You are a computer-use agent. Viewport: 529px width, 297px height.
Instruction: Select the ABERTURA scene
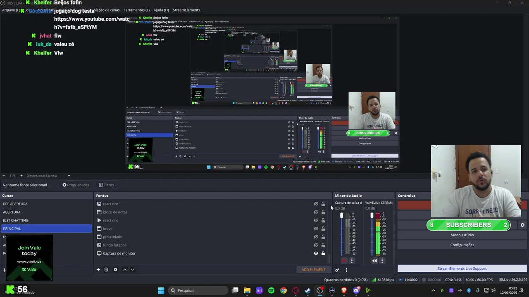[46, 212]
